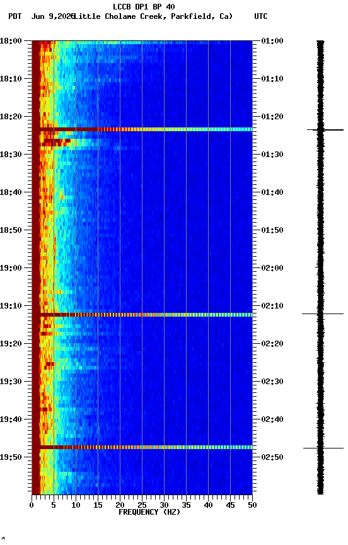Click the seismogram spike near 01:23 UTC
The height and width of the screenshot is (545, 348).
click(x=325, y=130)
